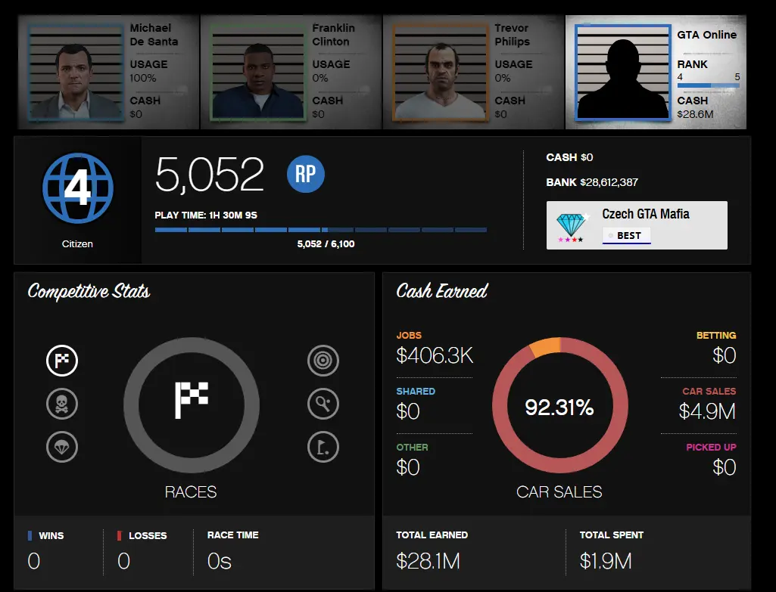This screenshot has height=592, width=776.
Task: Click Michael De Santa mugshot portrait
Action: (76, 73)
